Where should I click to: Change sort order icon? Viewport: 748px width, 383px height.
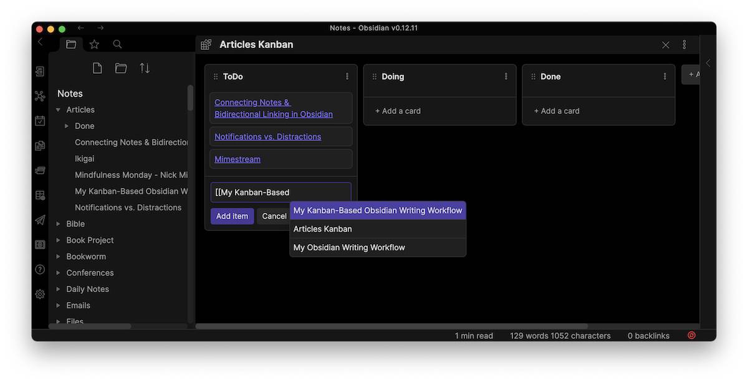click(x=145, y=69)
